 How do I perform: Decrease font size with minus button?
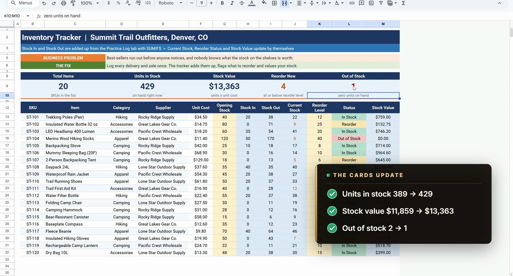coord(192,3)
